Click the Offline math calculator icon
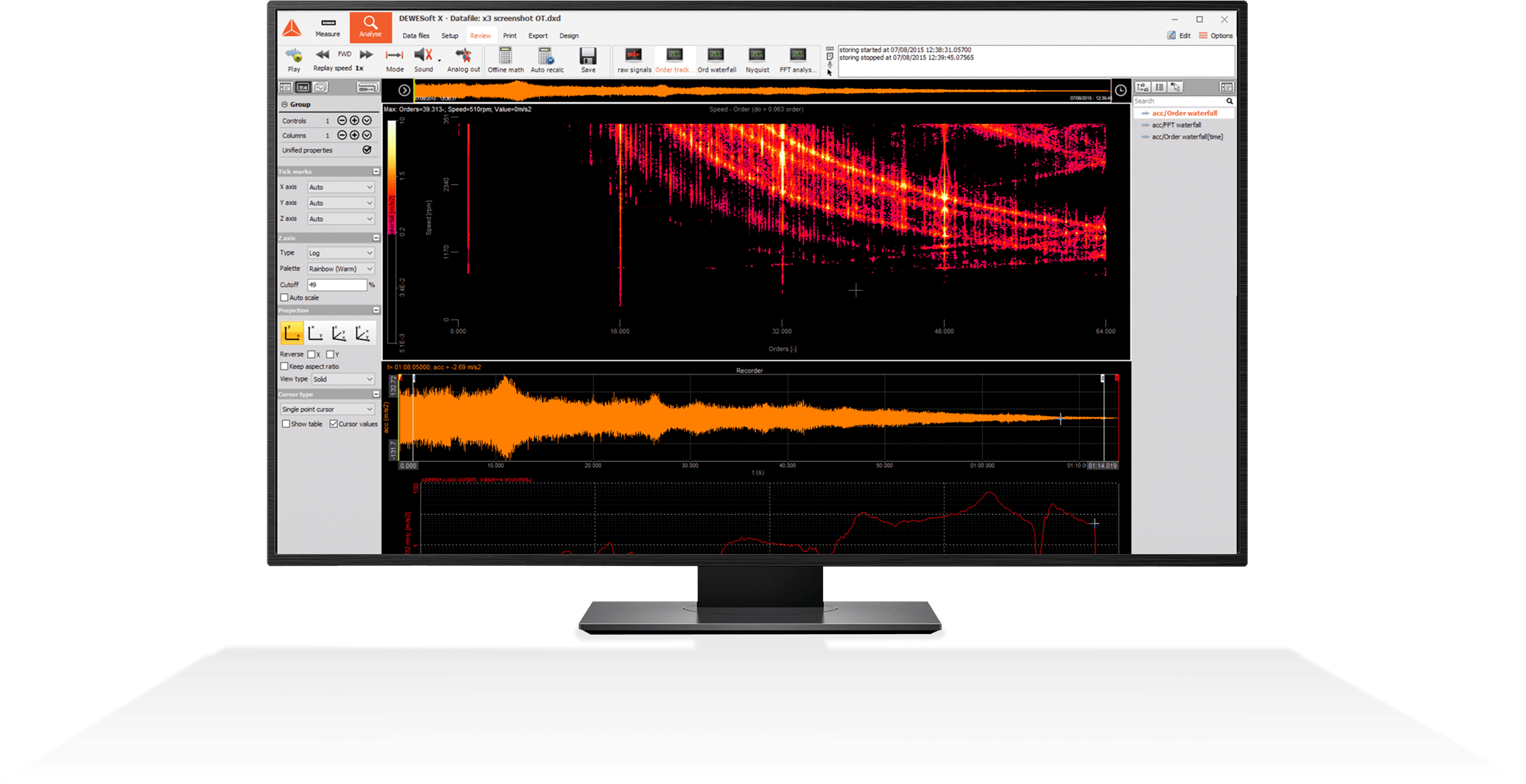Image resolution: width=1526 pixels, height=784 pixels. (x=505, y=56)
